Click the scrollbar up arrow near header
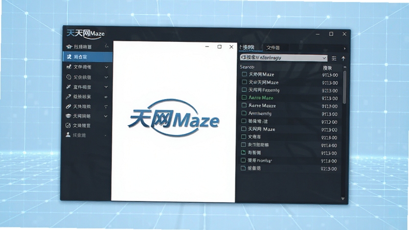 345,67
